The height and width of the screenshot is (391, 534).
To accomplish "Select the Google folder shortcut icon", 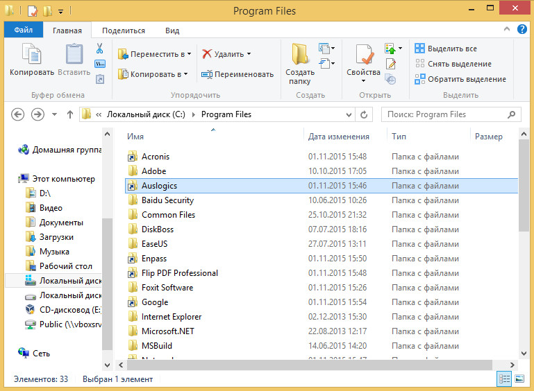I will [x=132, y=302].
